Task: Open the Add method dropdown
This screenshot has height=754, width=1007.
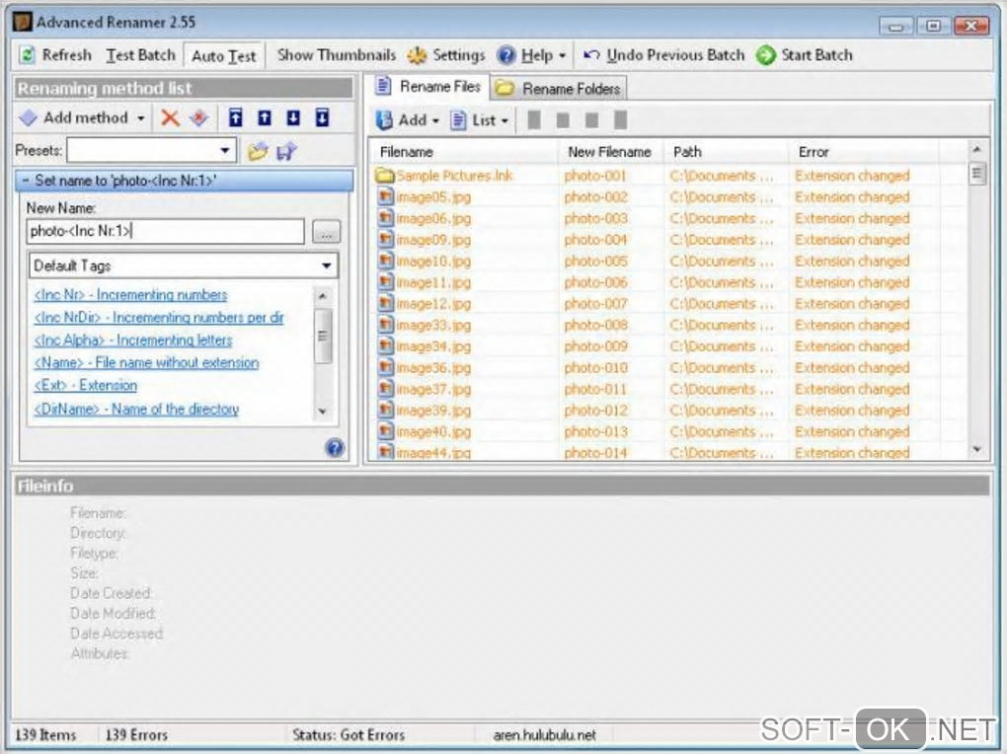Action: click(x=82, y=118)
